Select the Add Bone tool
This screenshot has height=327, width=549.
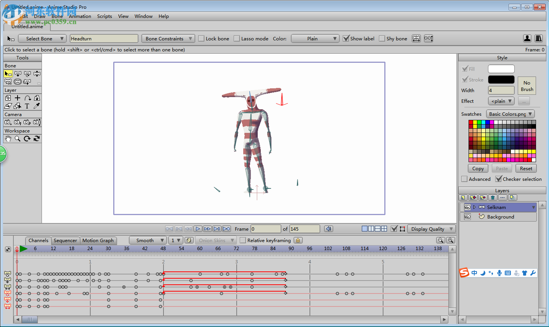(x=18, y=73)
